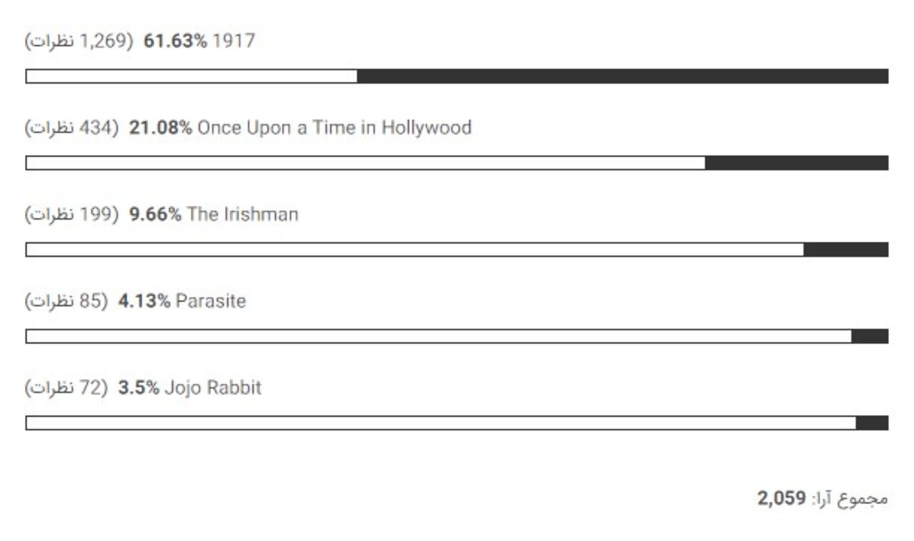Select the Once Upon a Time in Hollywood result bar
Viewport: 914px width, 541px height.
click(x=457, y=163)
